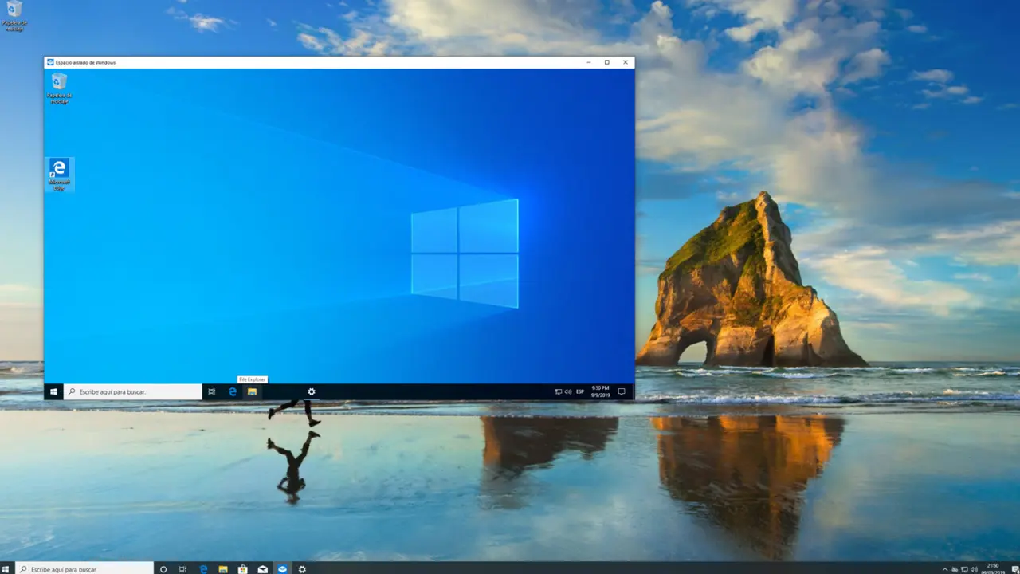Switch the sandbox ESP input language
Image resolution: width=1020 pixels, height=574 pixels.
click(x=580, y=392)
